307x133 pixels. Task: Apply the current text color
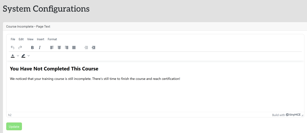tap(13, 56)
